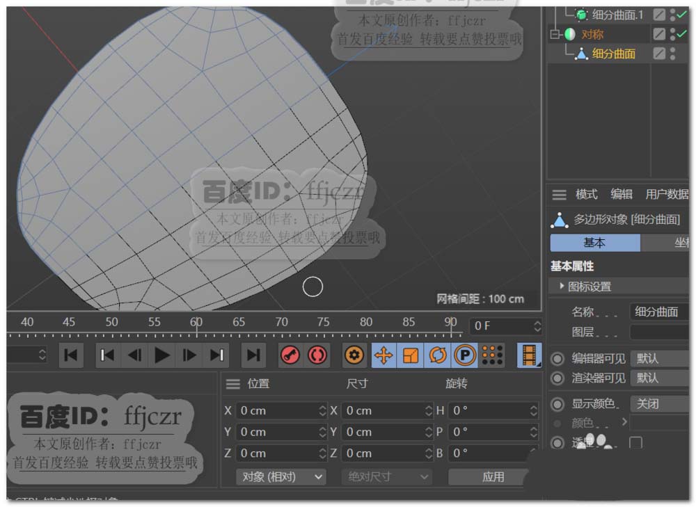Open the 对象 (相对) dropdown
This screenshot has height=507, width=696.
point(281,477)
